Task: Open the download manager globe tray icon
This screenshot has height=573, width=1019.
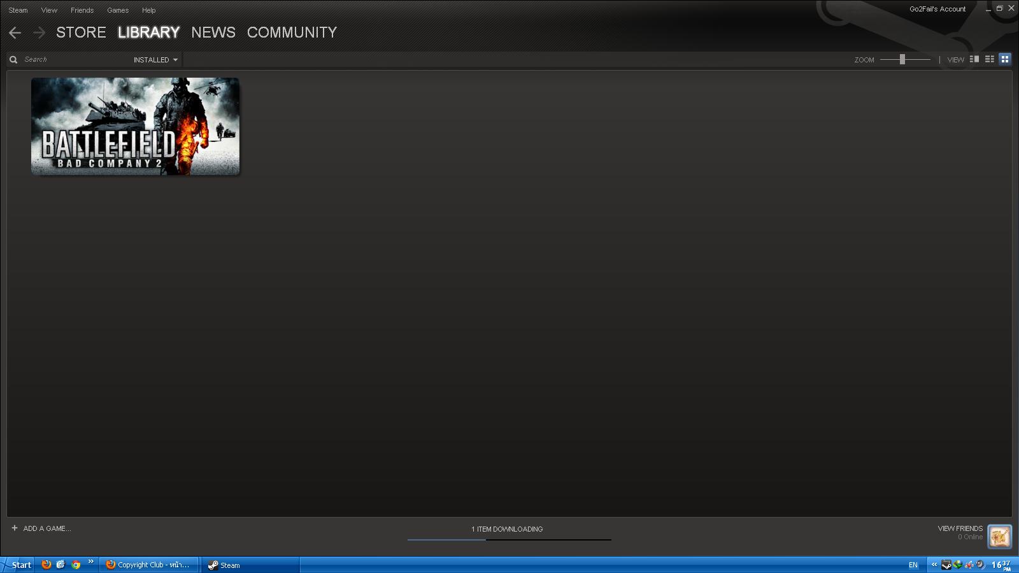Action: (x=957, y=565)
